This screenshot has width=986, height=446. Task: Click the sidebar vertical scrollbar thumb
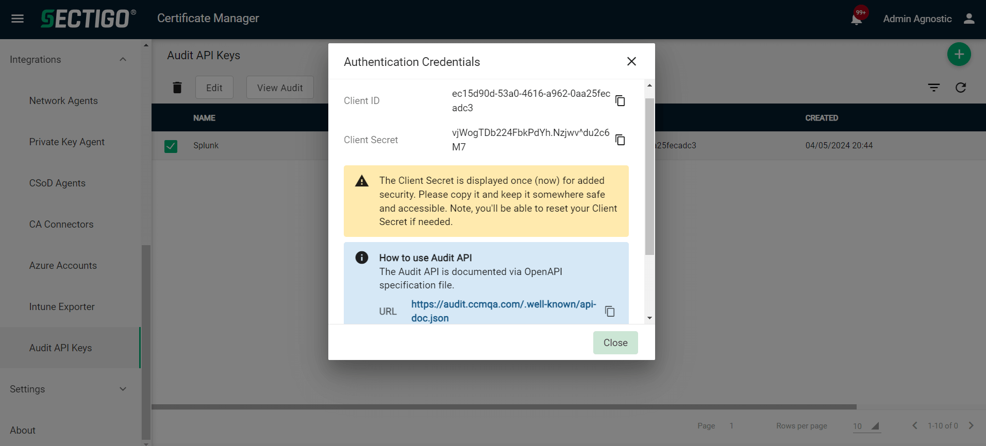[x=146, y=342]
